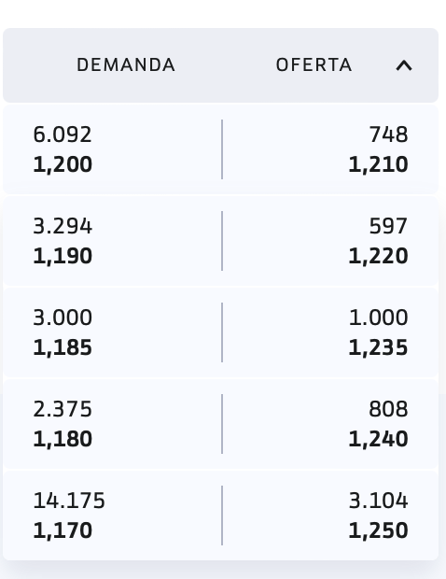The width and height of the screenshot is (446, 579).
Task: Click the DEMANDA column header
Action: [126, 65]
